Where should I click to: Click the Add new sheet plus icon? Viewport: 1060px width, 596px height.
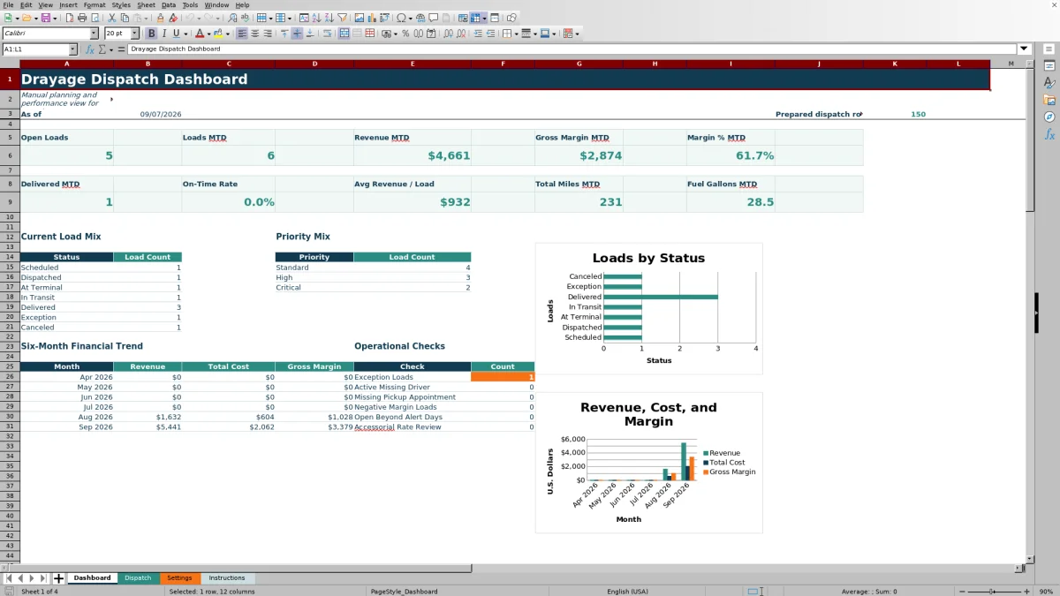pos(58,578)
